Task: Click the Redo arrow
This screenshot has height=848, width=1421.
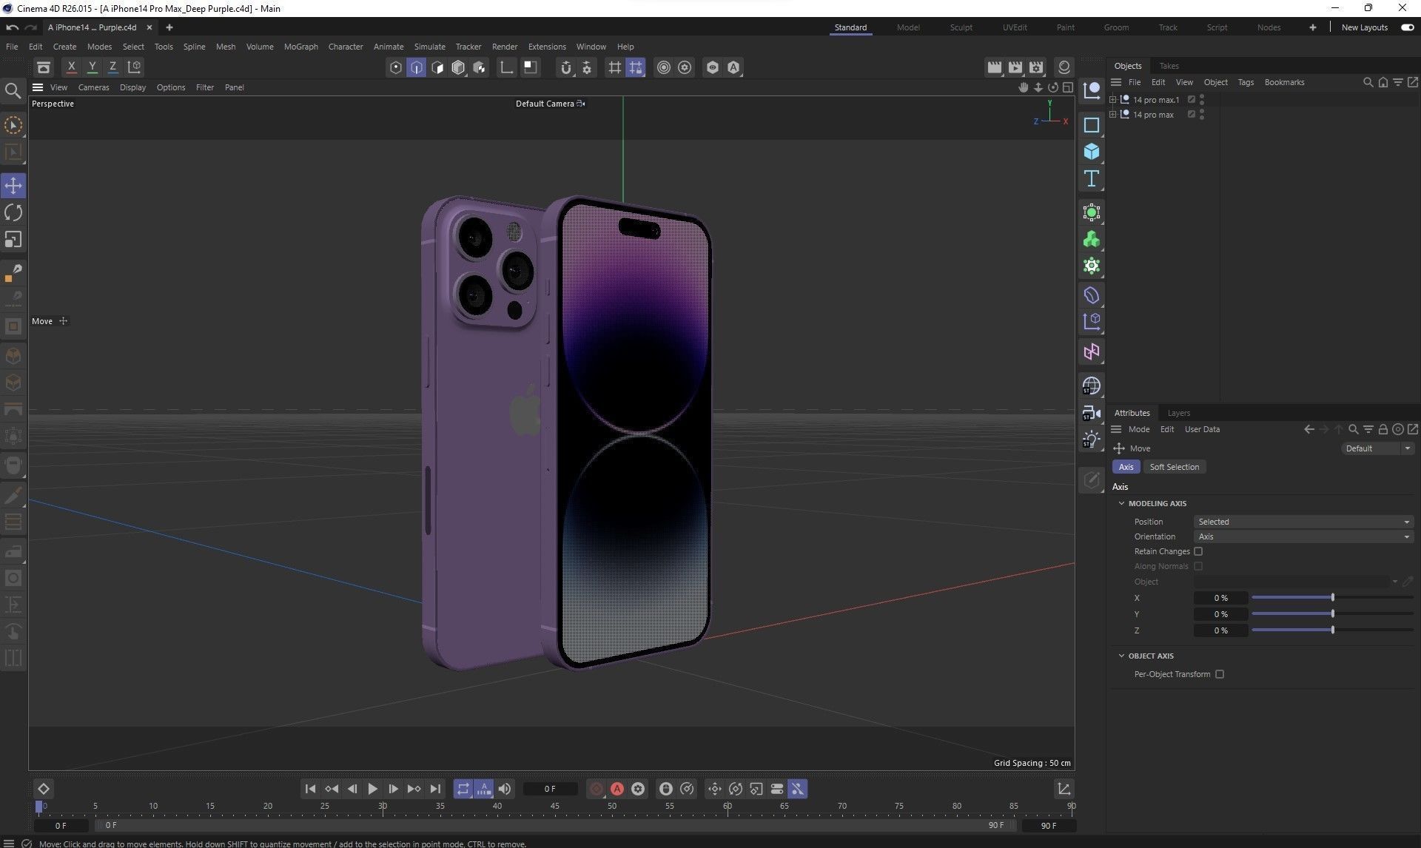Action: click(x=30, y=27)
